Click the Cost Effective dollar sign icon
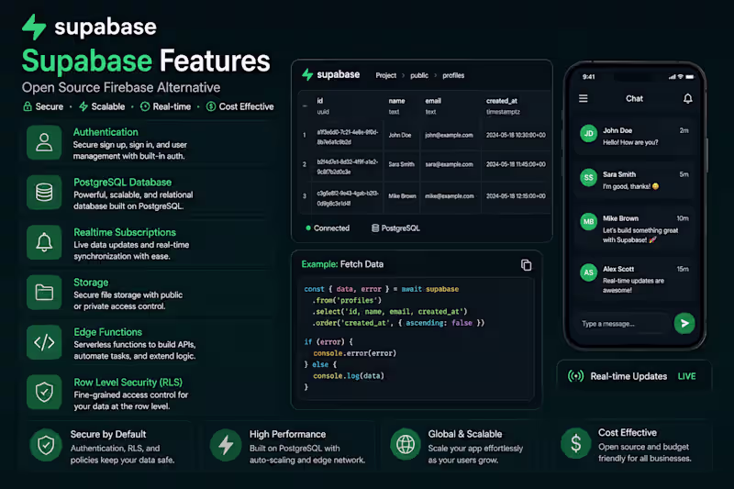Viewport: 734px width, 489px height. click(x=576, y=443)
